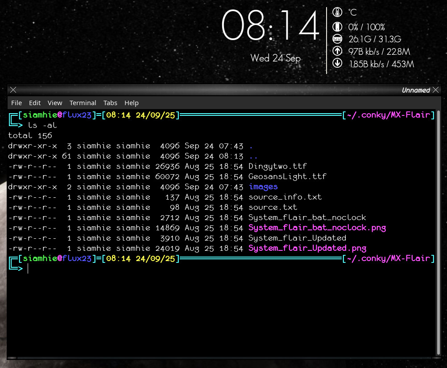The image size is (447, 368).
Task: Click the 0% / 100% battery reading
Action: (x=366, y=27)
